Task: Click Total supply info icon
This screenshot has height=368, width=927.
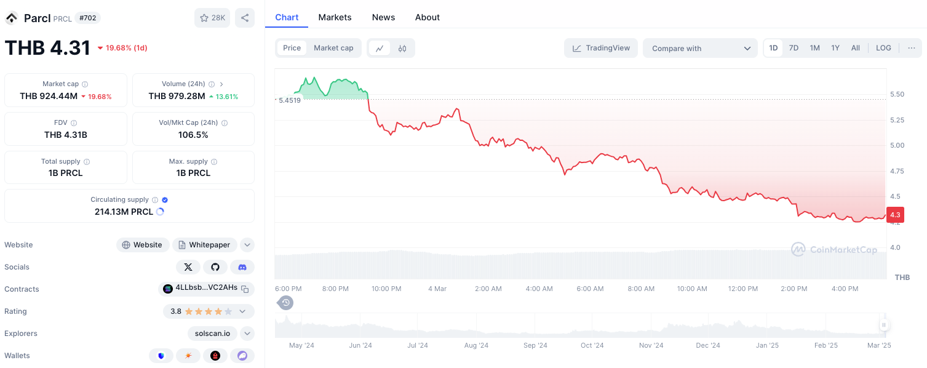Action: (87, 162)
